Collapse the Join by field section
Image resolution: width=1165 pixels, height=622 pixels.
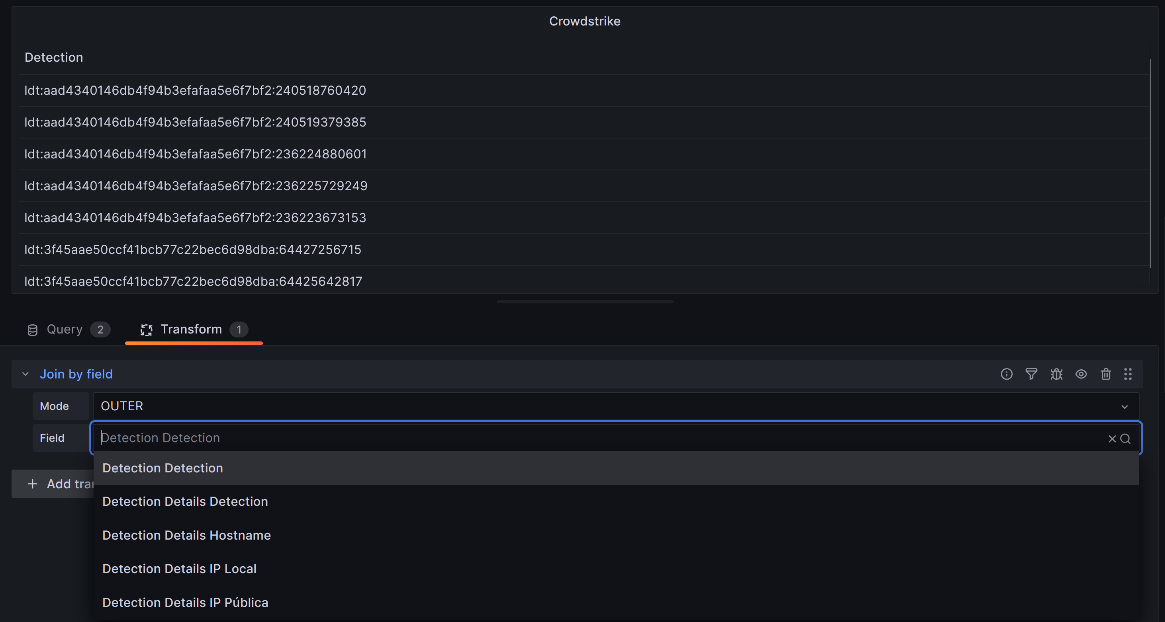point(25,374)
